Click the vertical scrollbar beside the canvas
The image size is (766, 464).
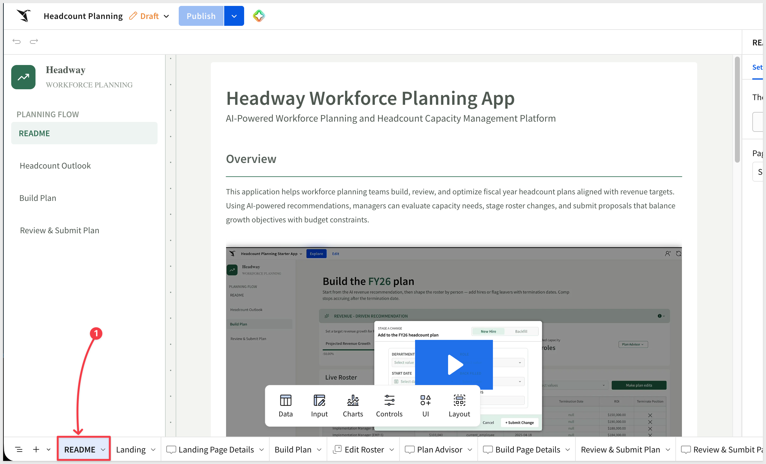pyautogui.click(x=737, y=109)
